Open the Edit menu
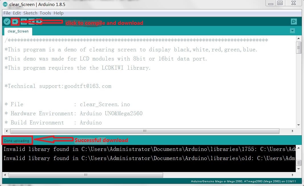 17,13
